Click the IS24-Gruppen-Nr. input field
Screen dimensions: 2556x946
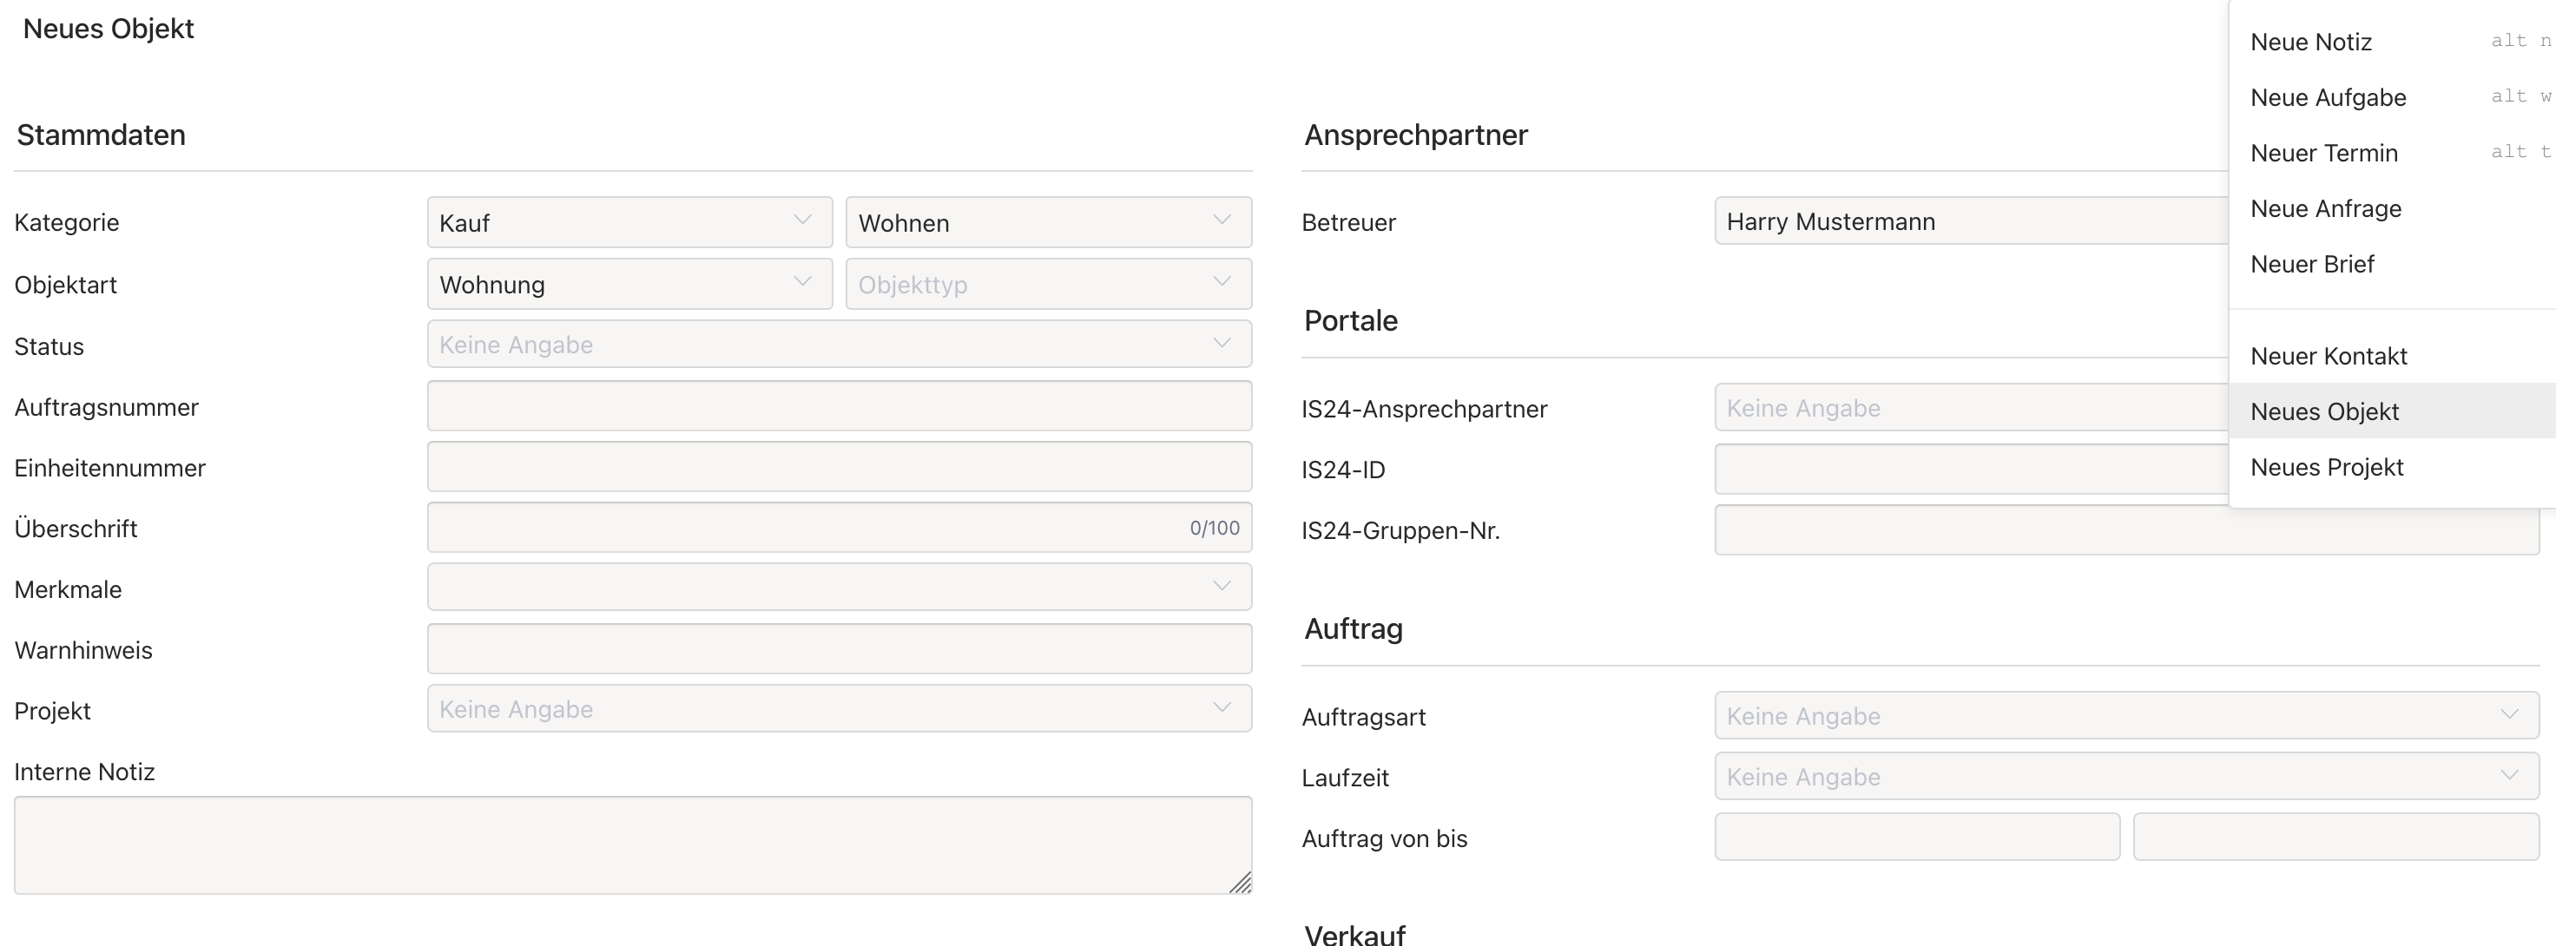(2126, 530)
